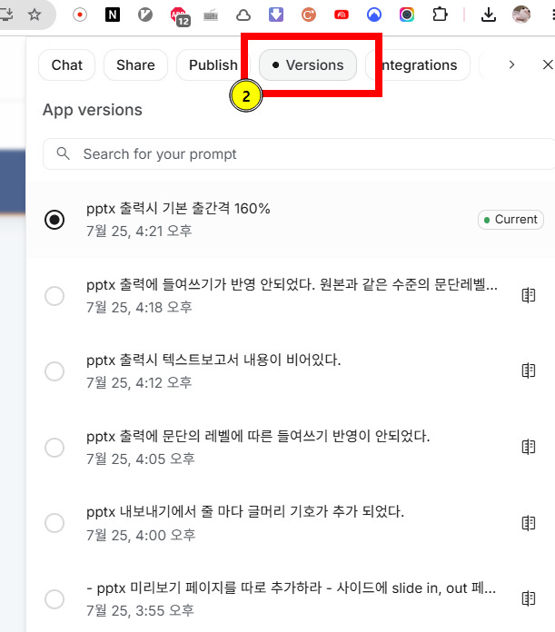Select the 텍스트보고서 내용이 비어있다 version radio
The image size is (555, 632).
click(55, 371)
